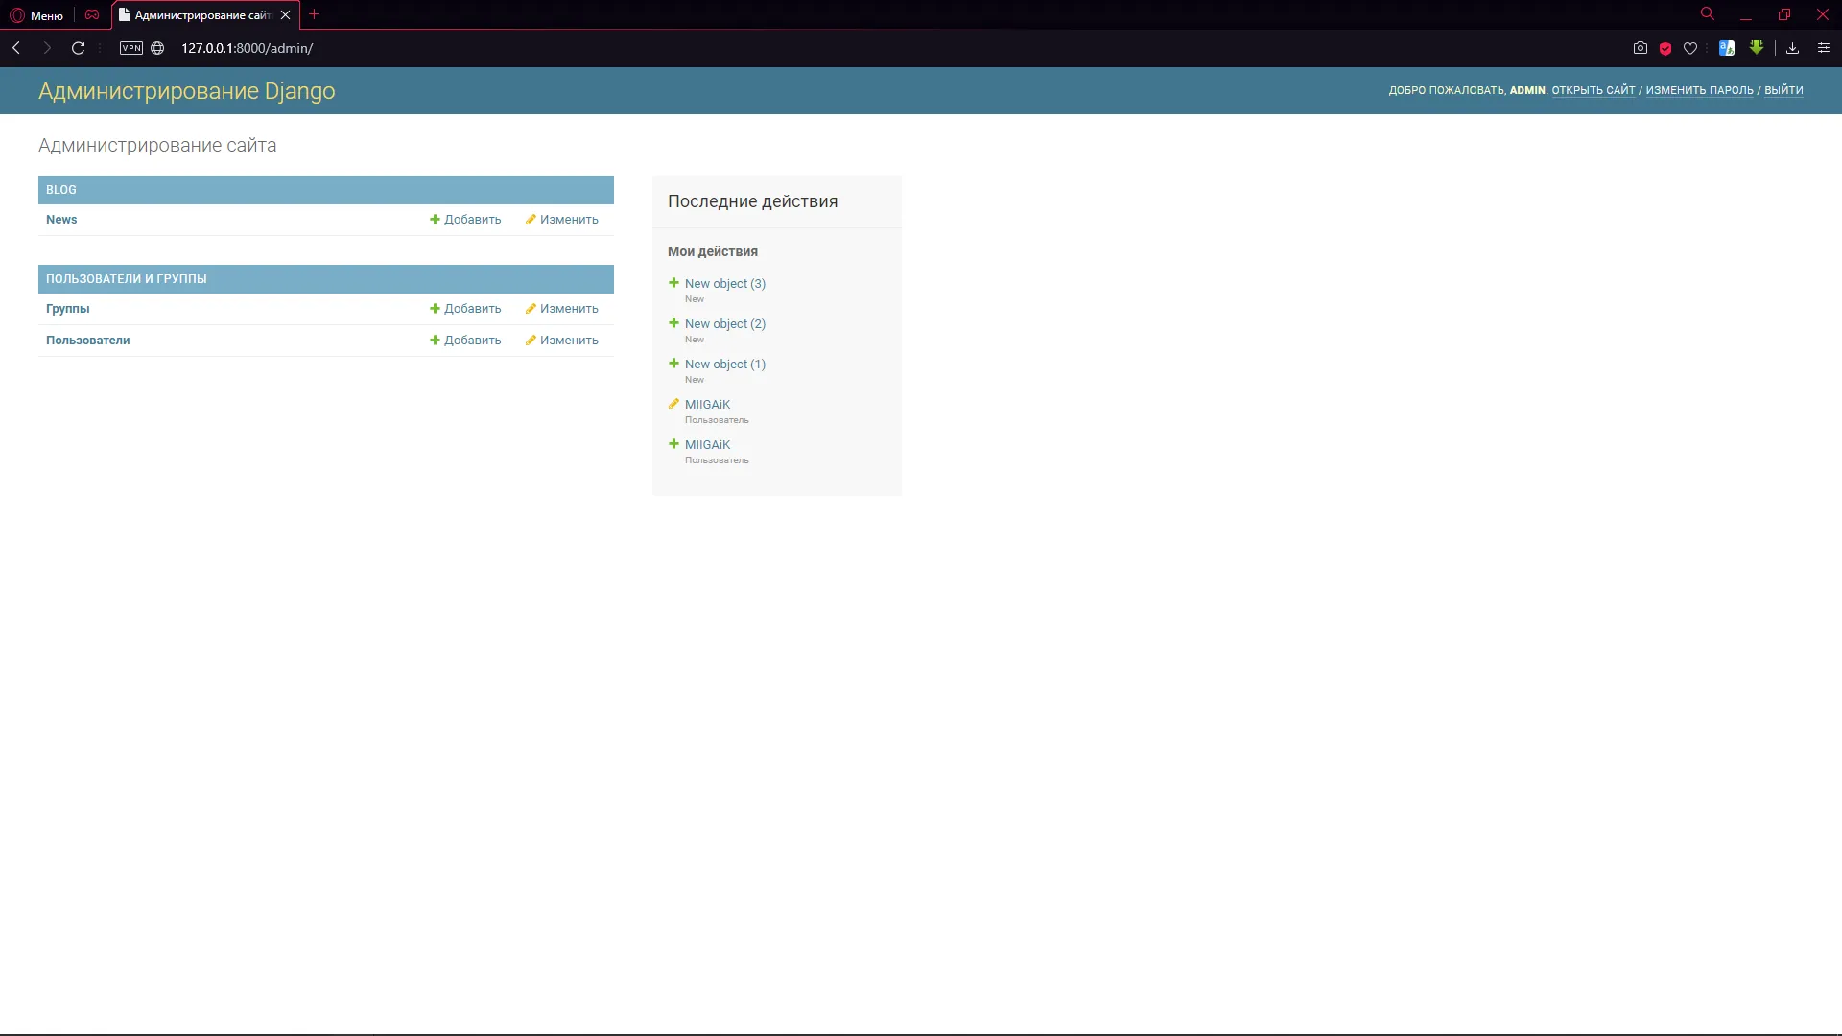This screenshot has height=1036, width=1842.
Task: Click the browser search tabs magnifier icon
Action: 1708,14
